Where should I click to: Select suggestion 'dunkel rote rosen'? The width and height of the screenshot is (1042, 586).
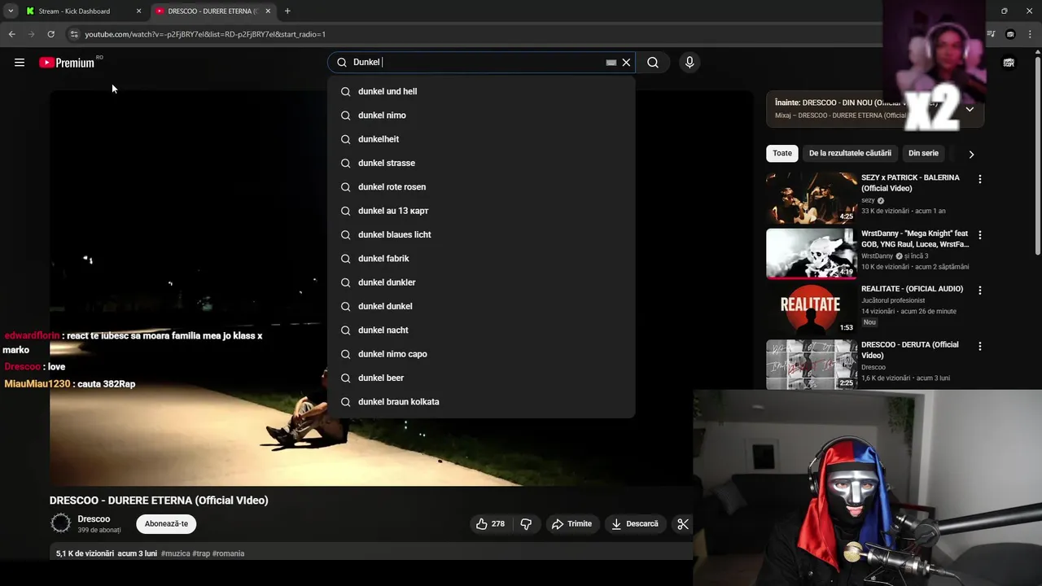[481, 187]
